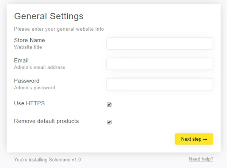Click the Admin's password hint text

click(34, 88)
